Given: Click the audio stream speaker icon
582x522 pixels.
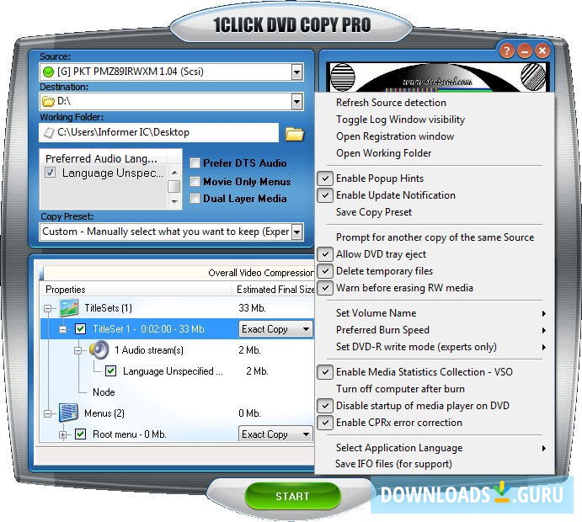Looking at the screenshot, I should 99,349.
